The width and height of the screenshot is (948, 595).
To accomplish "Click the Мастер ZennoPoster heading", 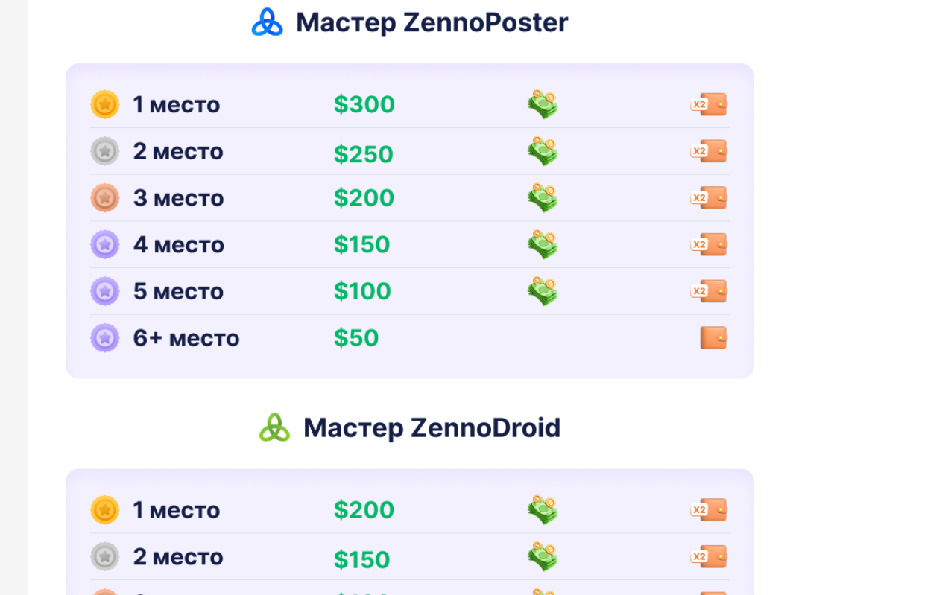I will 432,22.
